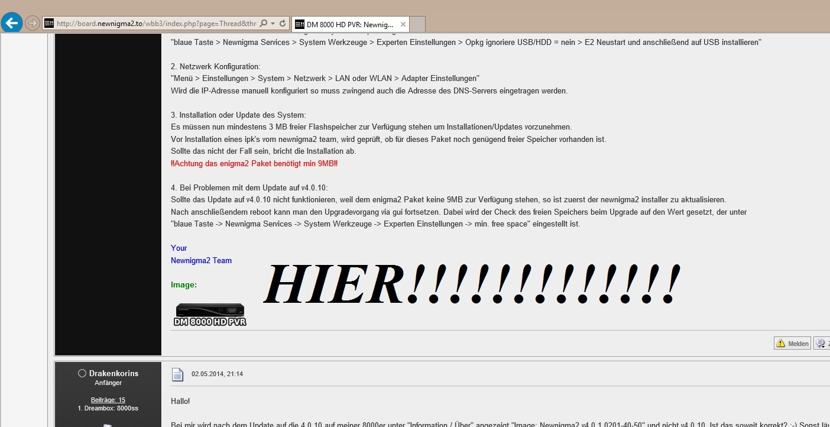The height and width of the screenshot is (427, 830).
Task: Open the address bar autocomplete dropdown arrow
Action: coord(273,24)
